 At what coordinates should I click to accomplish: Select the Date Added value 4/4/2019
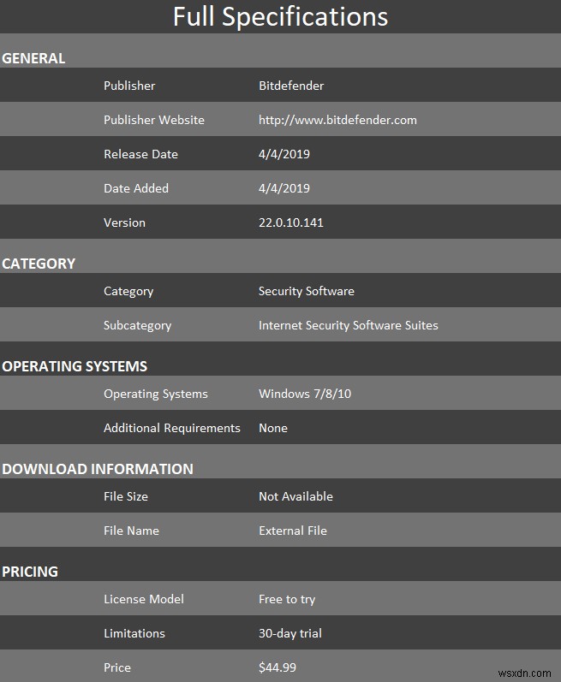point(284,188)
